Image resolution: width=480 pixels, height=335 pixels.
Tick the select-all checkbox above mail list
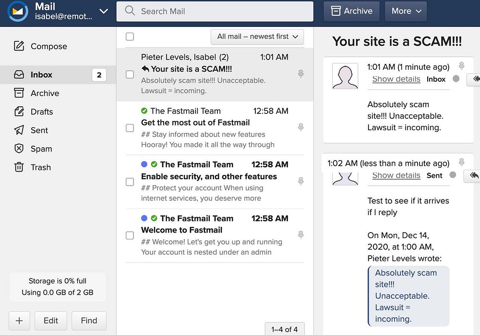point(130,37)
